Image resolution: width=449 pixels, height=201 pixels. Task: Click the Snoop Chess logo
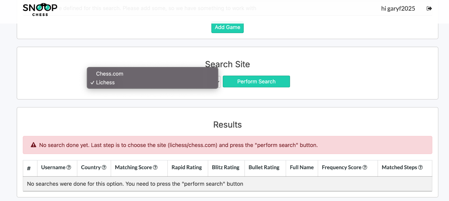tap(40, 10)
